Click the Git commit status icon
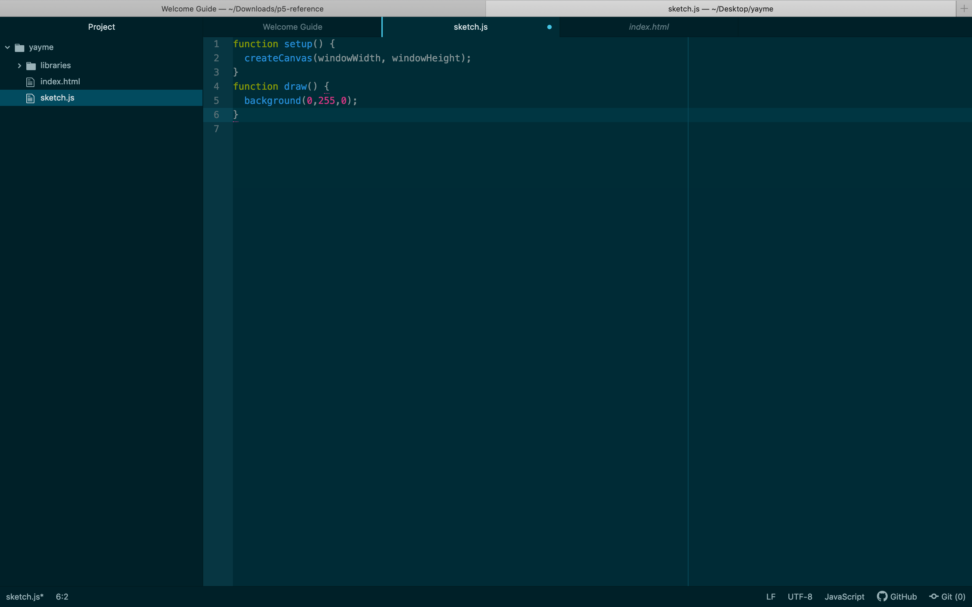This screenshot has width=972, height=607. click(934, 596)
